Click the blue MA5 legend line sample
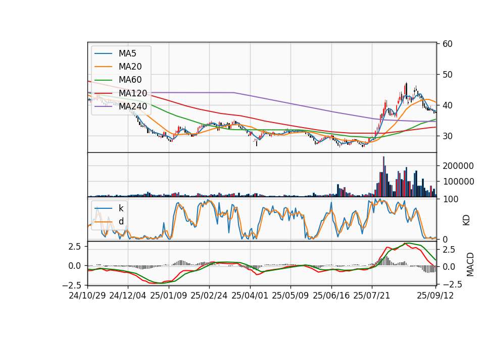 point(103,53)
